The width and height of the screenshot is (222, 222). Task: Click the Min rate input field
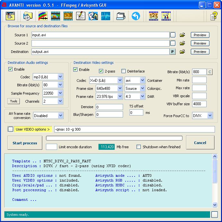[199, 80]
